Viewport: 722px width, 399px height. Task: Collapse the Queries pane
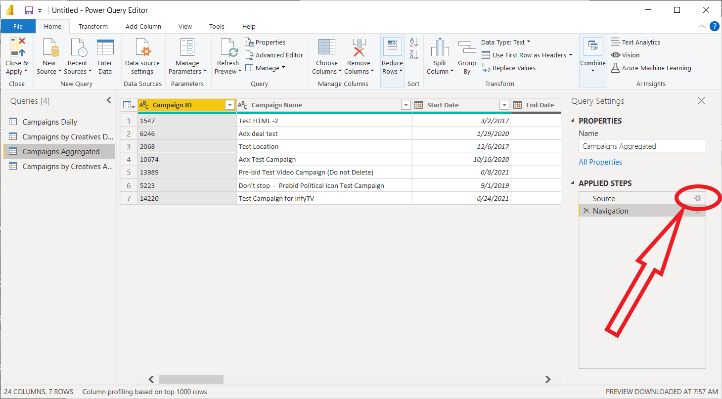[x=109, y=101]
